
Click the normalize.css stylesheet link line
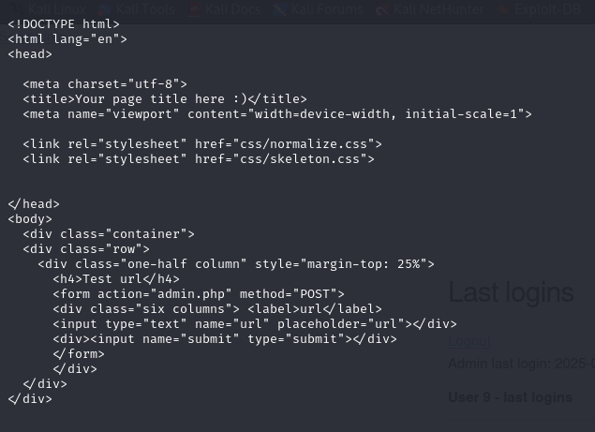tap(202, 143)
